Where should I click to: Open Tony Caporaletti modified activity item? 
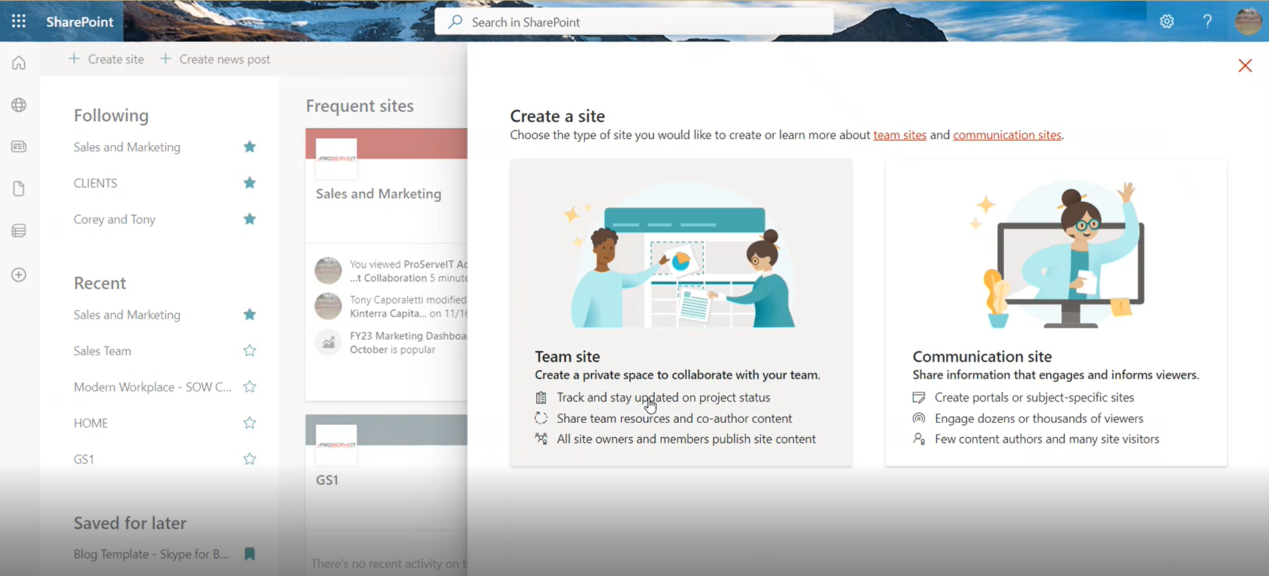coord(408,307)
